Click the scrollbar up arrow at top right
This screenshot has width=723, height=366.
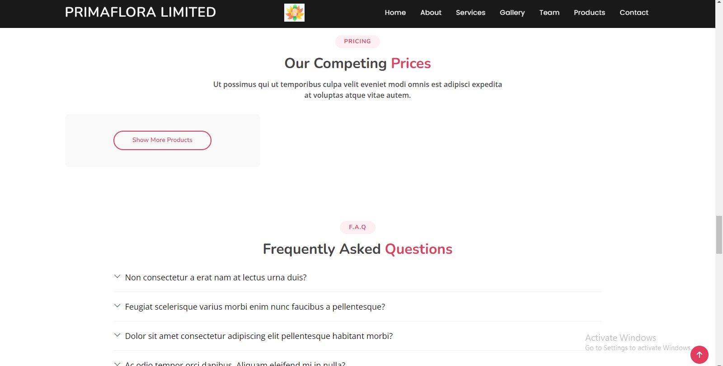[719, 3]
